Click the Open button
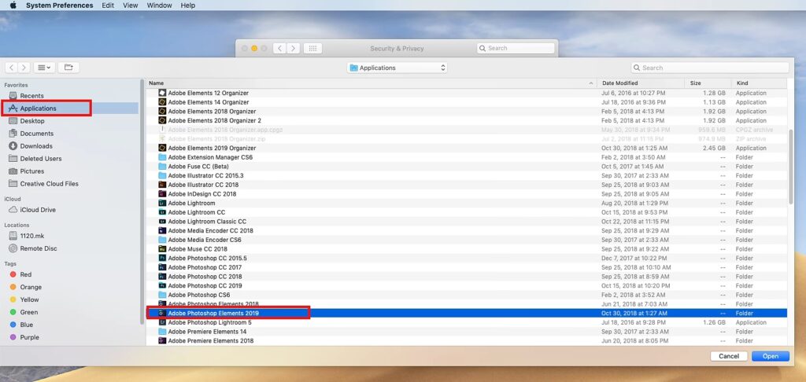Viewport: 806px width, 382px height. (x=770, y=356)
